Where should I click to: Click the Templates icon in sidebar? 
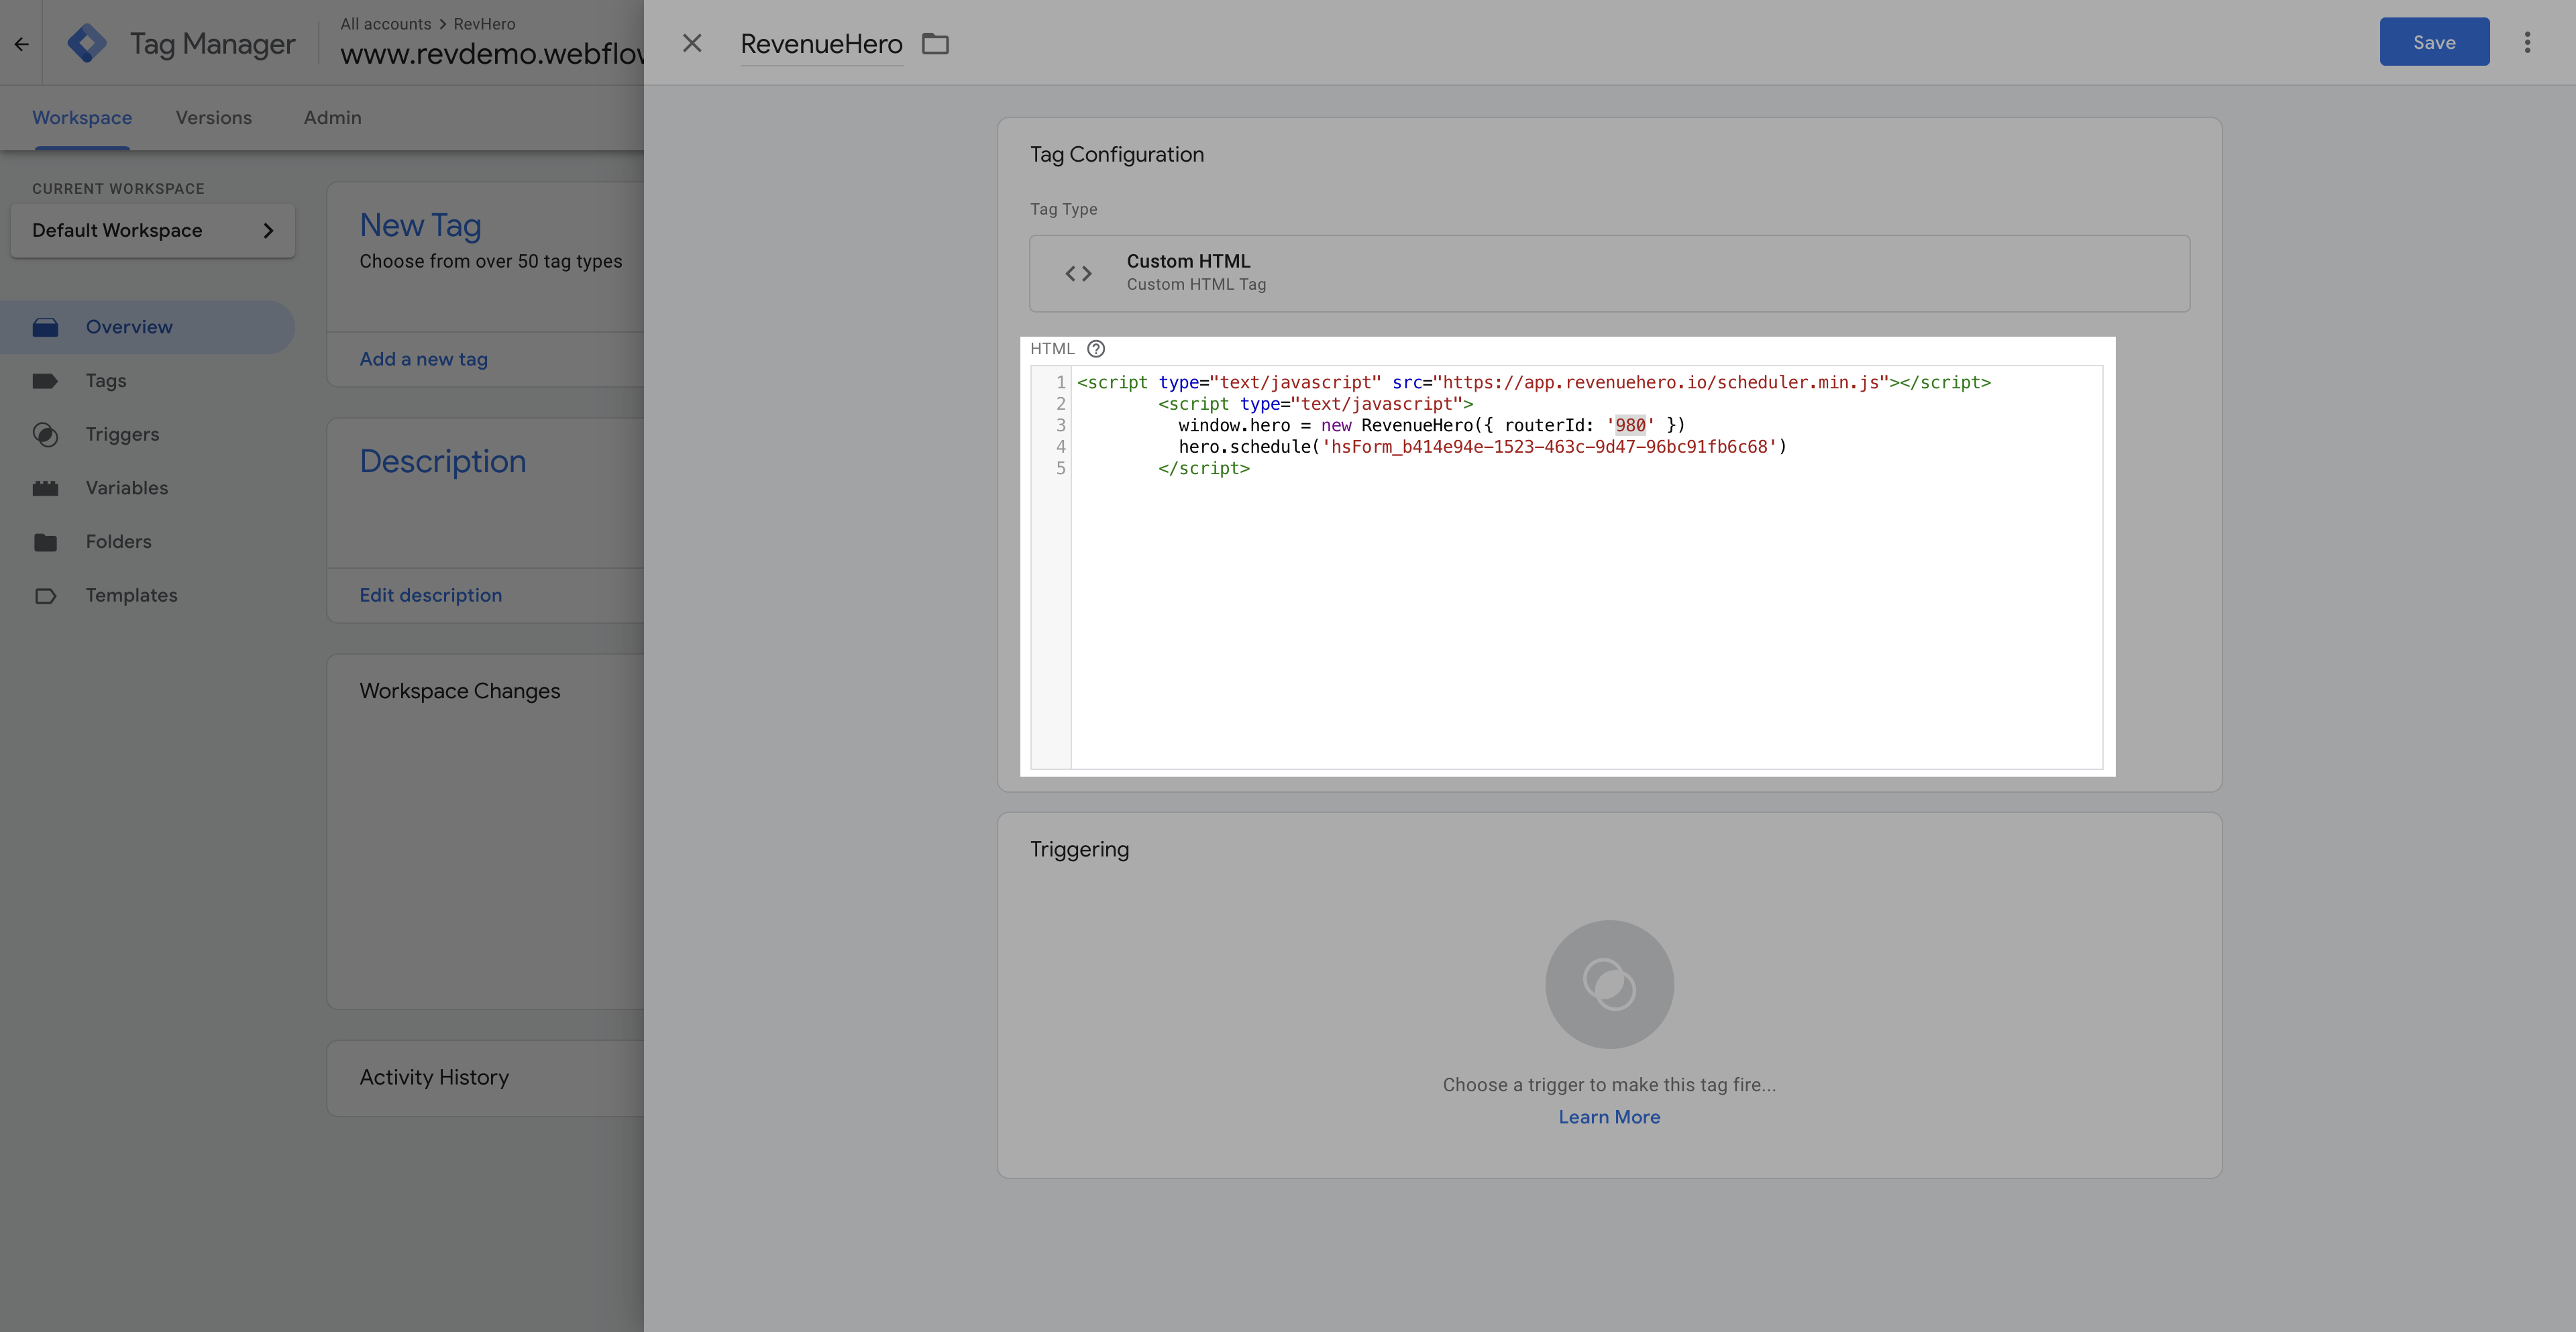45,596
